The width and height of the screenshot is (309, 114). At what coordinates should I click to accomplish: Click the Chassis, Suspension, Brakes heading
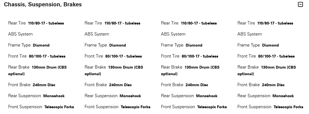point(43,4)
